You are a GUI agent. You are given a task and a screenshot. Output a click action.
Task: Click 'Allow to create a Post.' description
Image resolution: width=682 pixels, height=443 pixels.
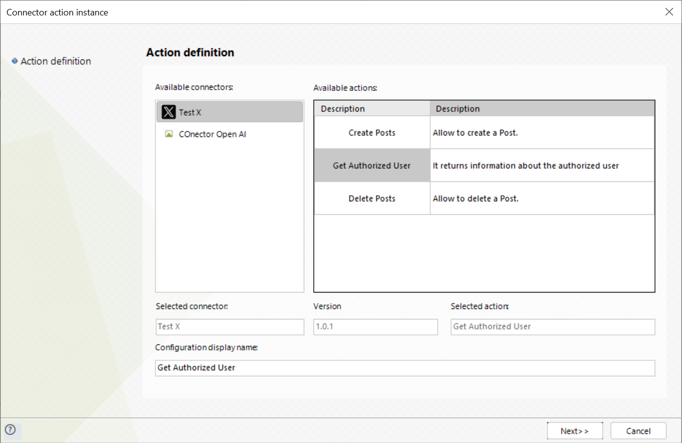pos(475,133)
